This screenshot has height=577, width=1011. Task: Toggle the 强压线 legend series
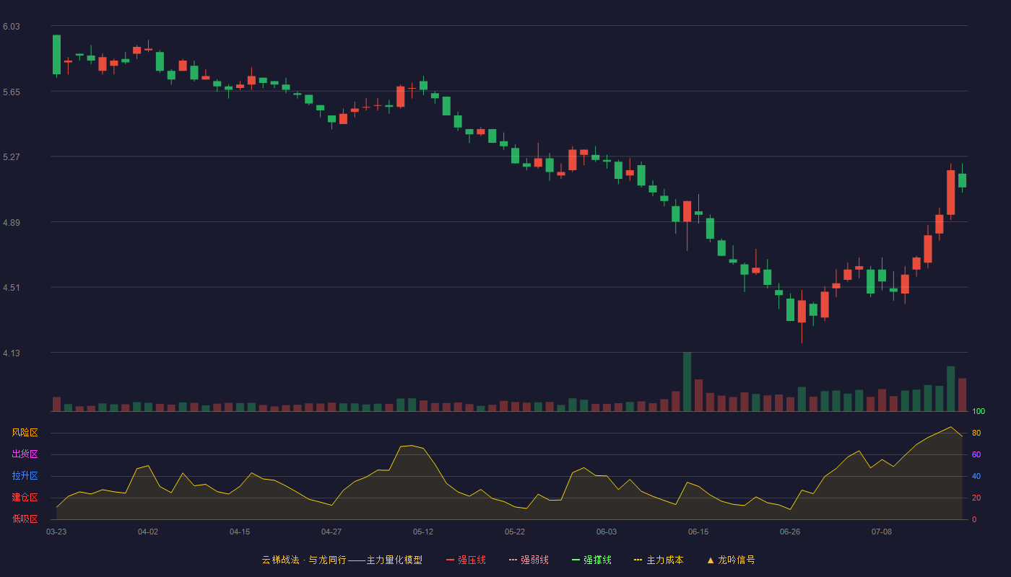pos(466,560)
